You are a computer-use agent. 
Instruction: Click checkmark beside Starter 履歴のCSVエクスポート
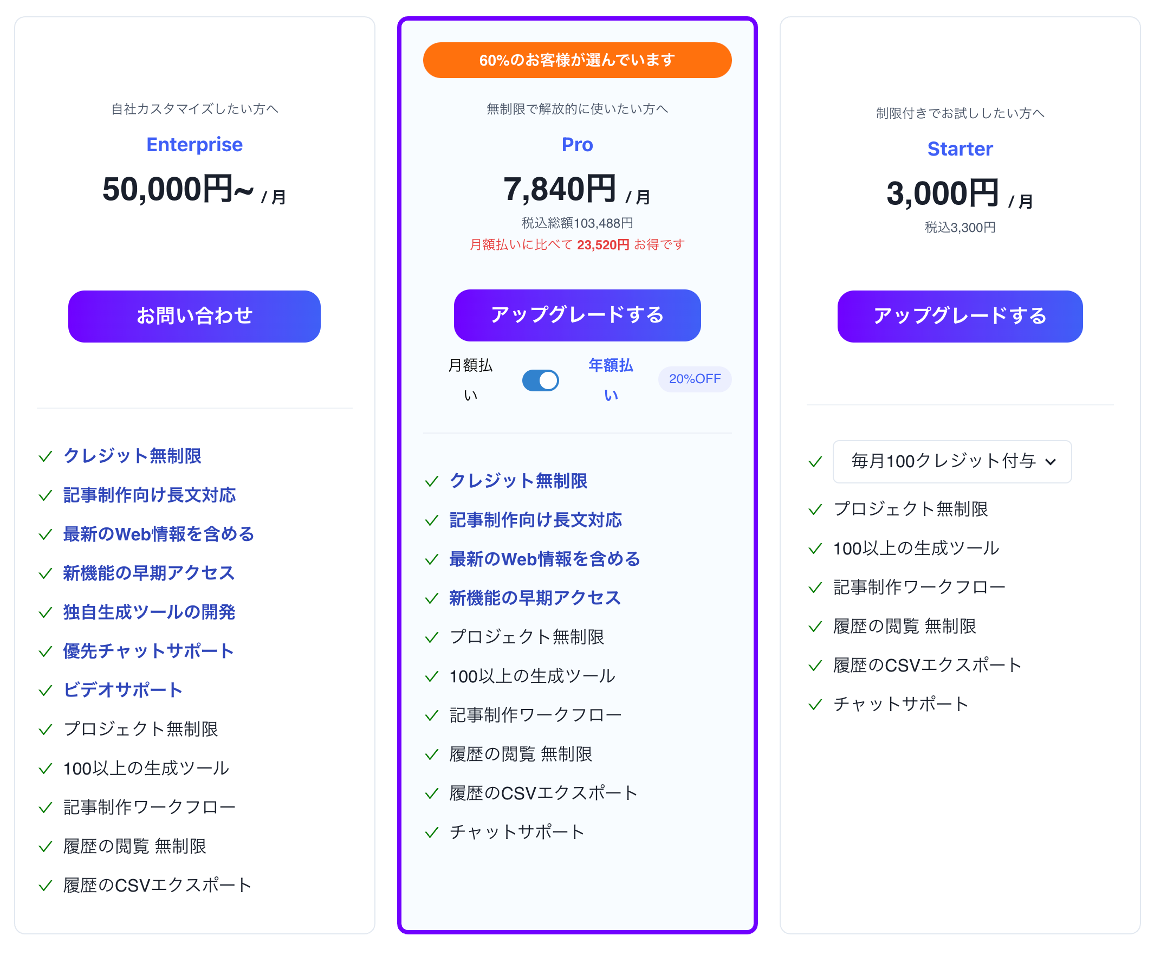click(x=815, y=666)
